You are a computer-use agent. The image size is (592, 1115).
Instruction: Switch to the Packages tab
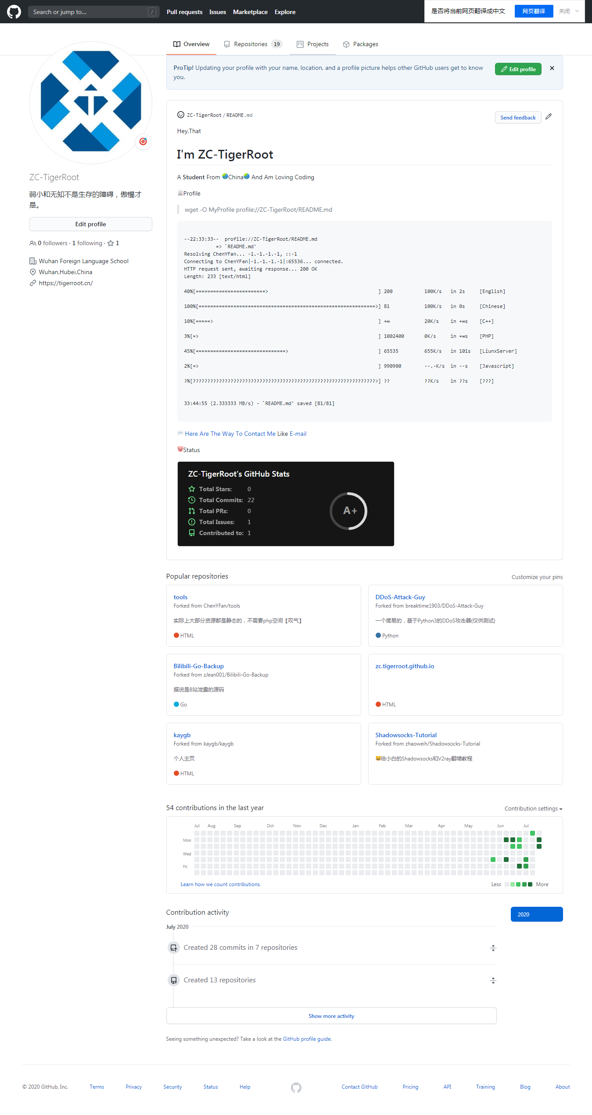click(x=360, y=44)
